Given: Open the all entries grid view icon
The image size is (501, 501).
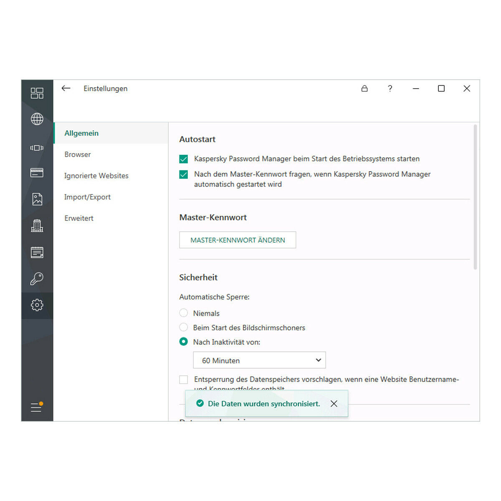Looking at the screenshot, I should [37, 93].
